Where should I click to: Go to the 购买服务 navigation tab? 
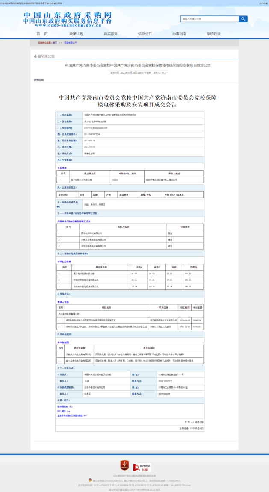click(x=110, y=34)
